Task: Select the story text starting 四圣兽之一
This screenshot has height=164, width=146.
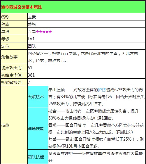Action: tap(83, 57)
